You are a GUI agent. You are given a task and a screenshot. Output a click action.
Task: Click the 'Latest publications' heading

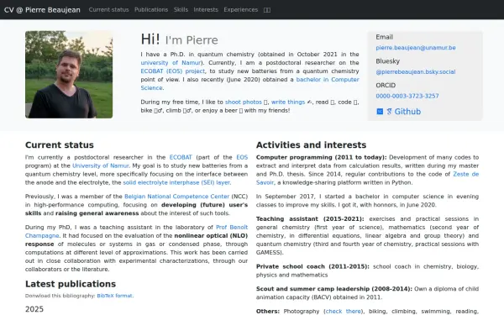(71, 284)
